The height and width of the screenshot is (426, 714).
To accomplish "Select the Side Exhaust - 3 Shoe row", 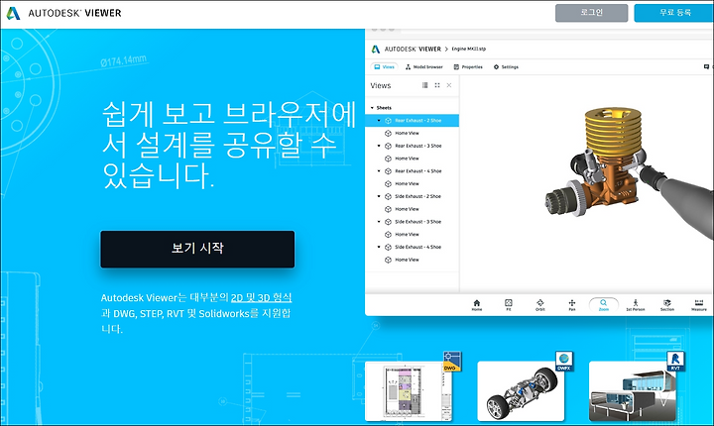I will [413, 222].
